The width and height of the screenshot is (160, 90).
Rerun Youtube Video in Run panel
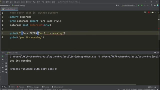click(x=3, y=56)
